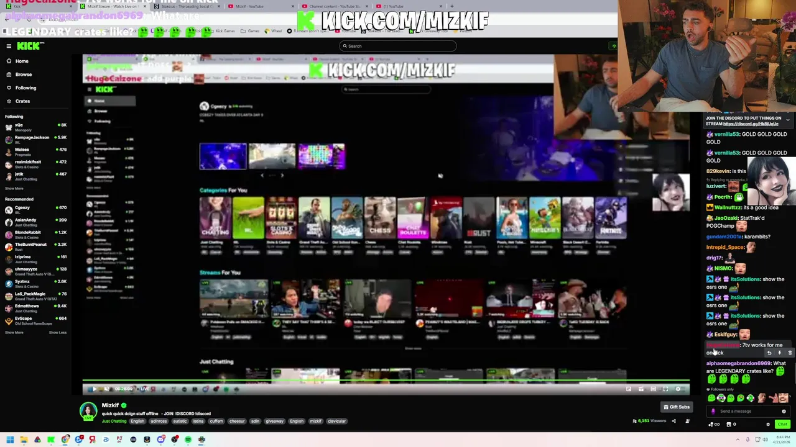Open uhmaayyze recommended channel
Image resolution: width=796 pixels, height=447 pixels.
coord(36,270)
